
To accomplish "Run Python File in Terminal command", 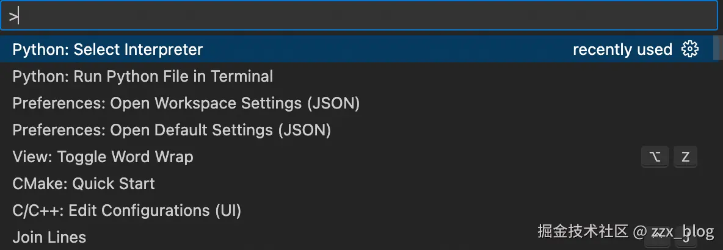I will (142, 76).
